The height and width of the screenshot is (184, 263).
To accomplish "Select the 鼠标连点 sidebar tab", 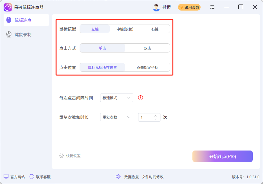I will click(x=23, y=20).
